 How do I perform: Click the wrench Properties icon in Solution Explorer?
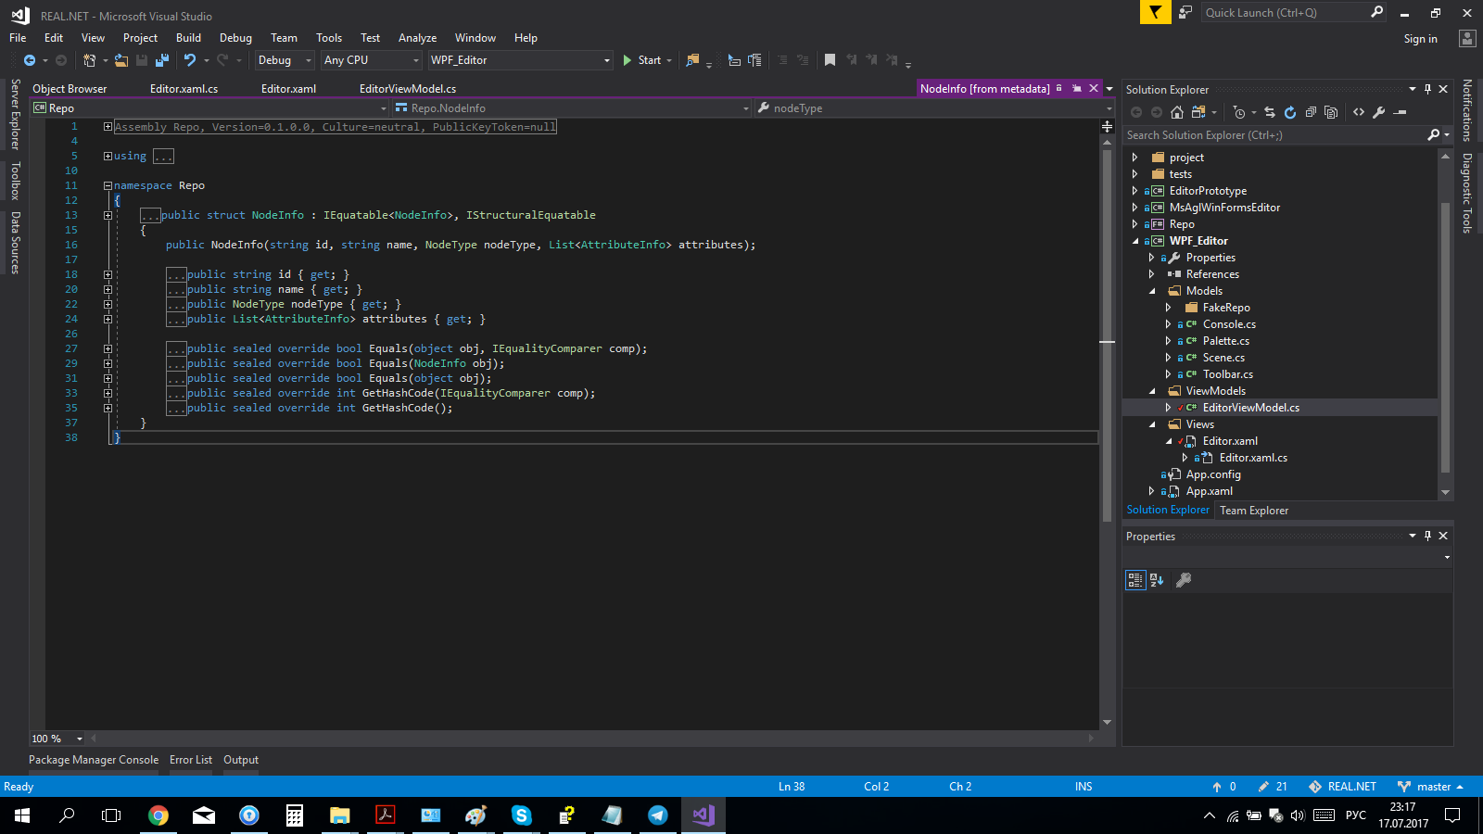pyautogui.click(x=1379, y=112)
